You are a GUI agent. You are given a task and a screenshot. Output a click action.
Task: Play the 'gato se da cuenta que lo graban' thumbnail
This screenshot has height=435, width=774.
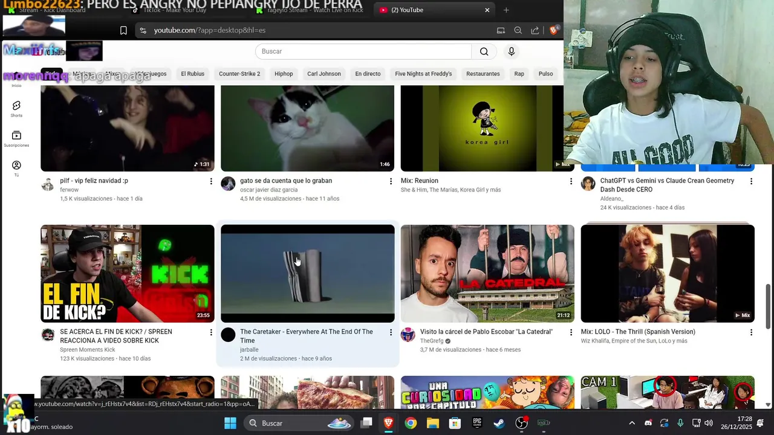click(307, 128)
